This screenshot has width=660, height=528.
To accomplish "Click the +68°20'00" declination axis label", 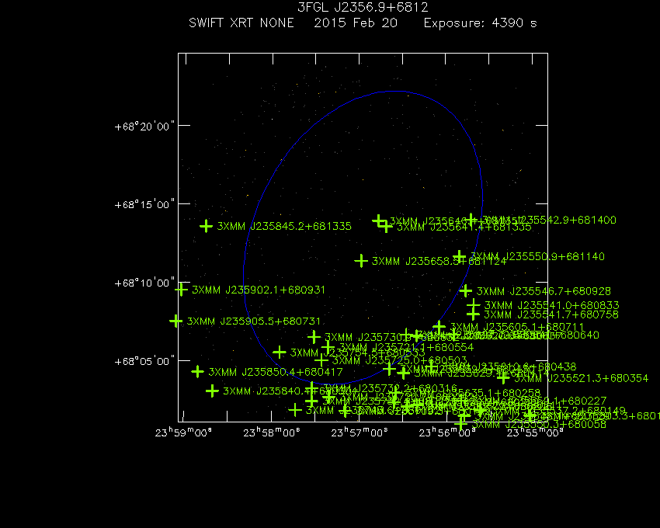I will (x=144, y=127).
